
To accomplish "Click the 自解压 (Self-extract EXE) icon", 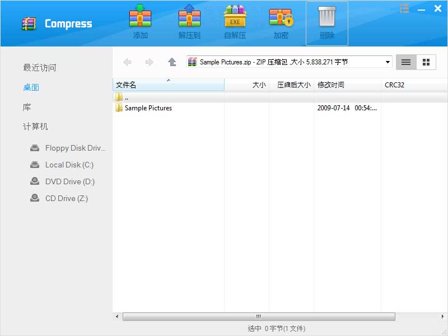I will tap(235, 16).
